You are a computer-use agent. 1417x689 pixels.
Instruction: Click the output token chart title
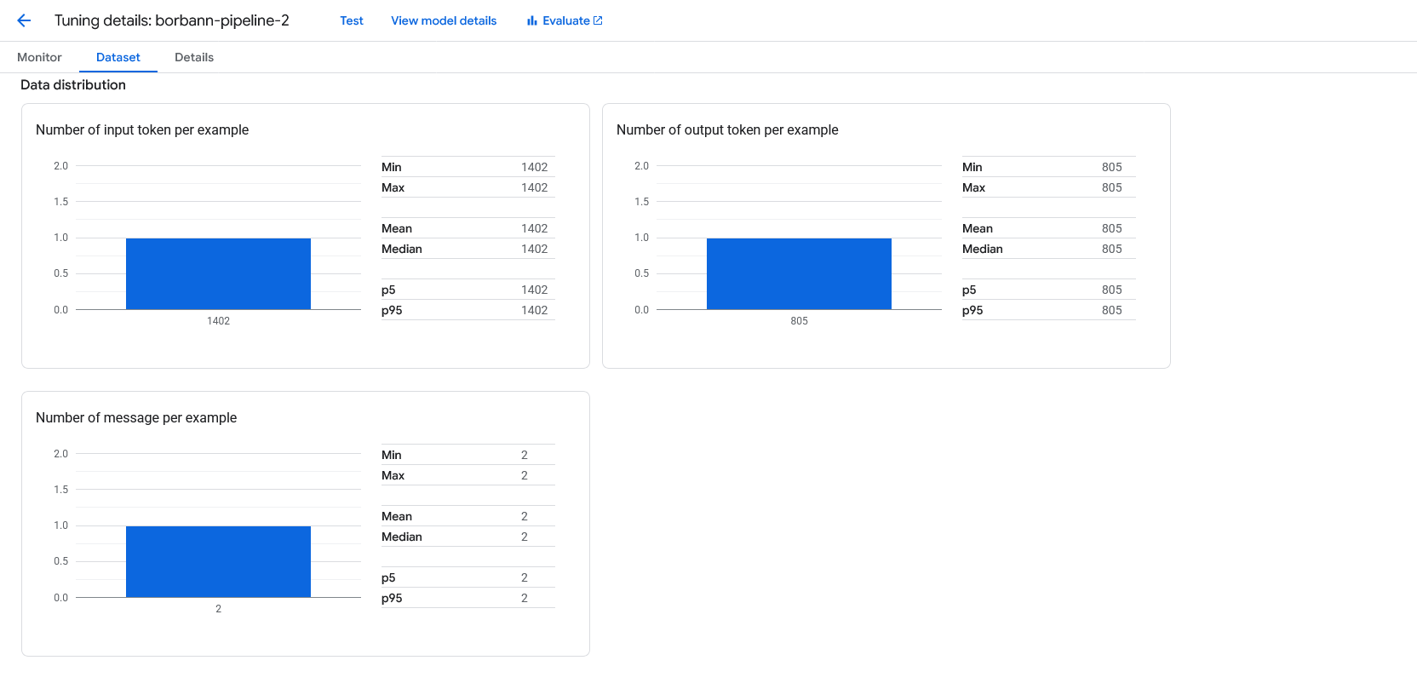coord(727,129)
